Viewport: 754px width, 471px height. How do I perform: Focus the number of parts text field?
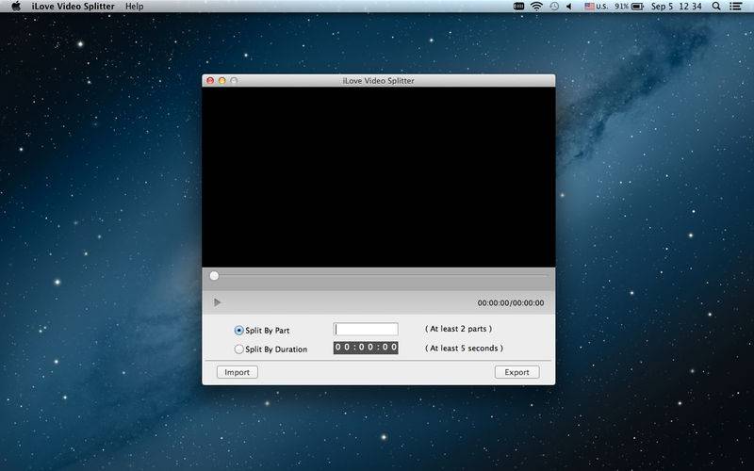point(366,329)
